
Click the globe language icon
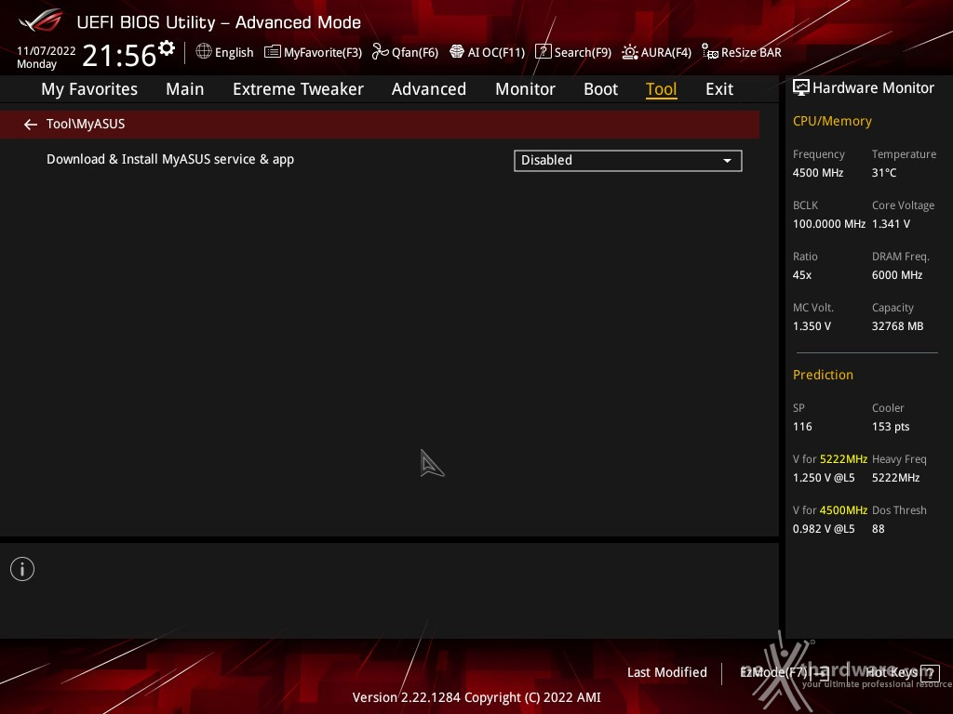(x=204, y=52)
